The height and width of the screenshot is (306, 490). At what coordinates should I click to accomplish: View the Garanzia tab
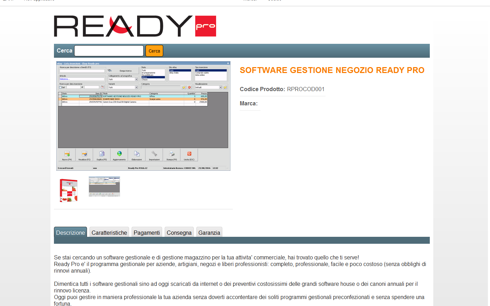click(209, 233)
